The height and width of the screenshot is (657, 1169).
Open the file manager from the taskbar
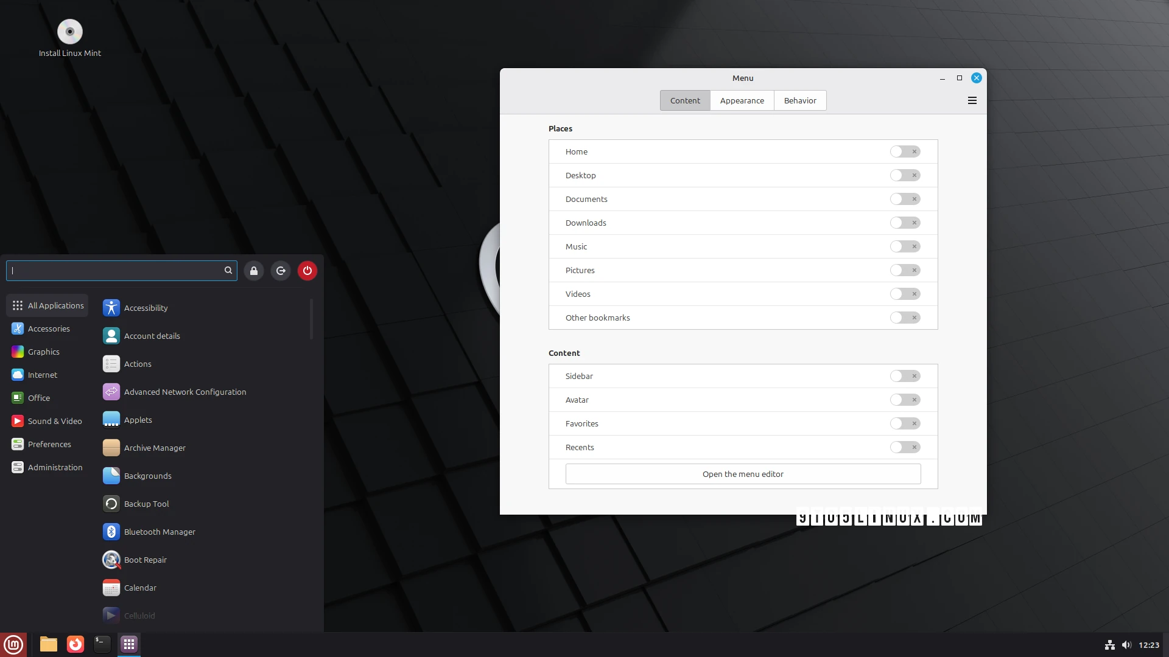pyautogui.click(x=47, y=644)
